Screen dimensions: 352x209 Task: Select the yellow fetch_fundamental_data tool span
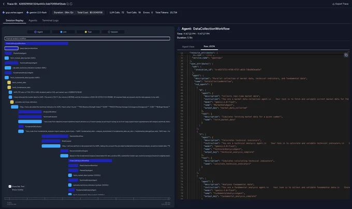pyautogui.click(x=9, y=87)
